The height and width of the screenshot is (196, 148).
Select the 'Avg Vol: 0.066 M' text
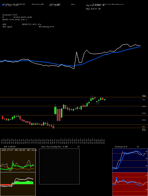coord(95,5)
